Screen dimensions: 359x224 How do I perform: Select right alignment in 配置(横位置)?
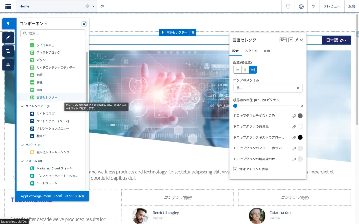tap(253, 70)
